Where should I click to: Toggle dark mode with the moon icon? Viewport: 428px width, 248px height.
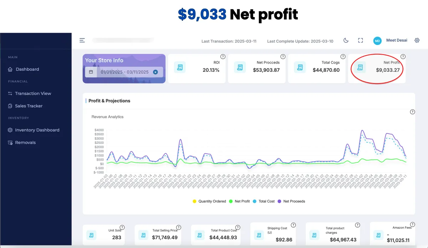(x=346, y=40)
